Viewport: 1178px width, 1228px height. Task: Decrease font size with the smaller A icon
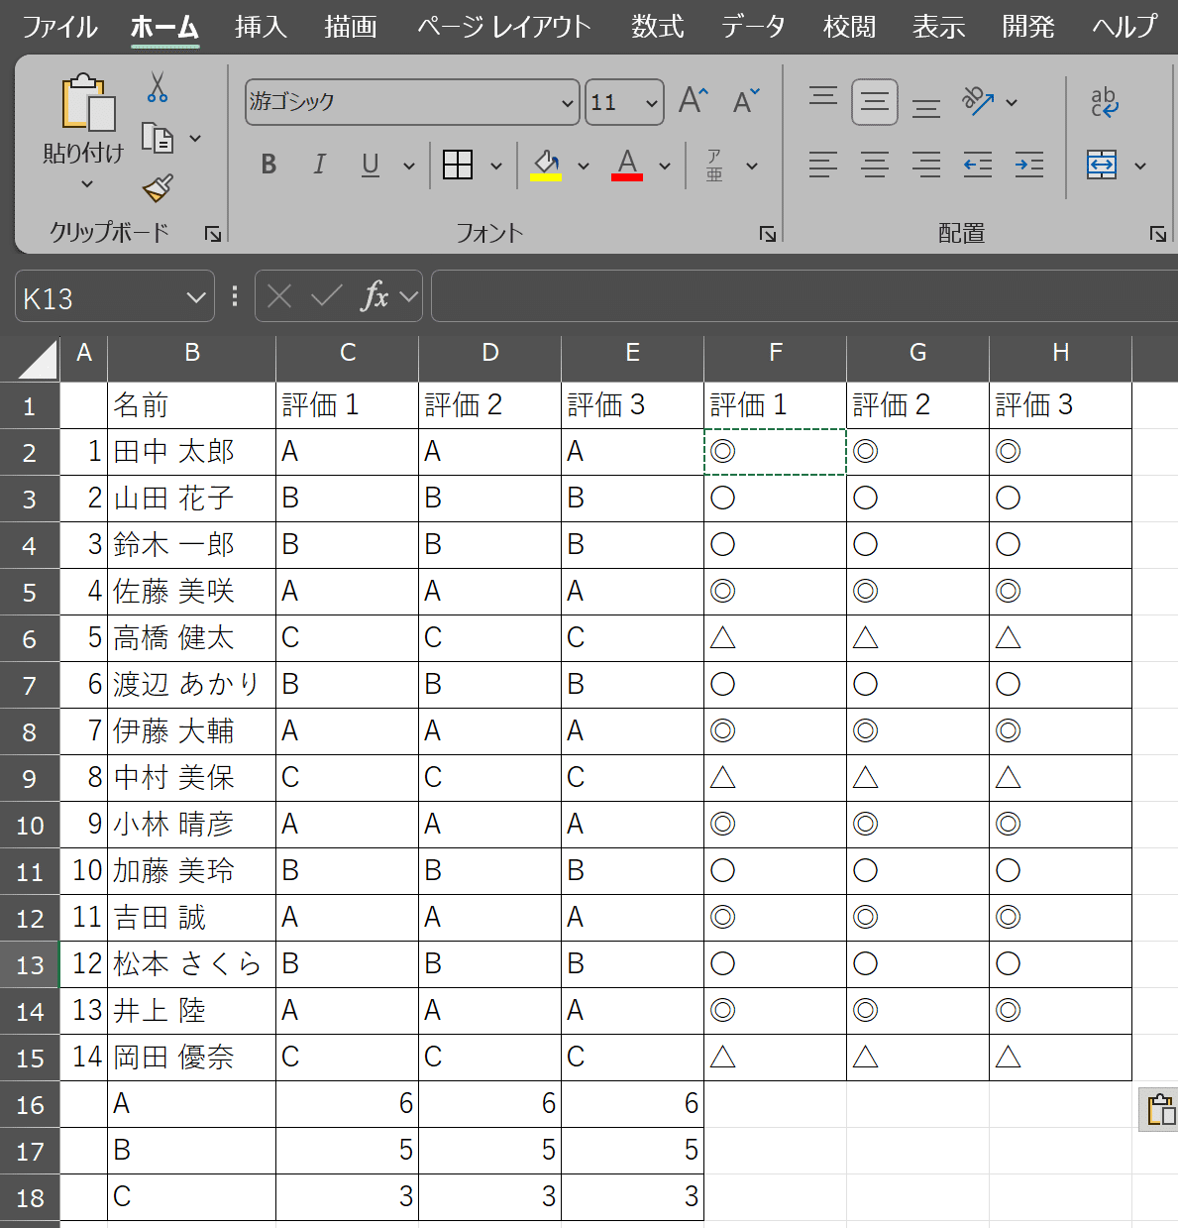[745, 101]
